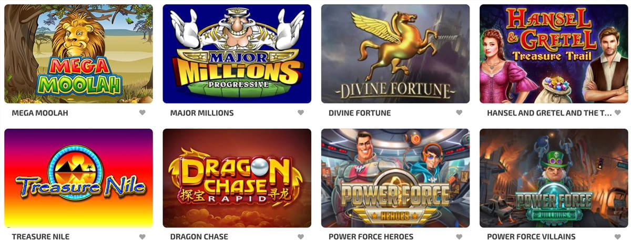
Task: Open the DRAGON CHASE title link
Action: (199, 237)
